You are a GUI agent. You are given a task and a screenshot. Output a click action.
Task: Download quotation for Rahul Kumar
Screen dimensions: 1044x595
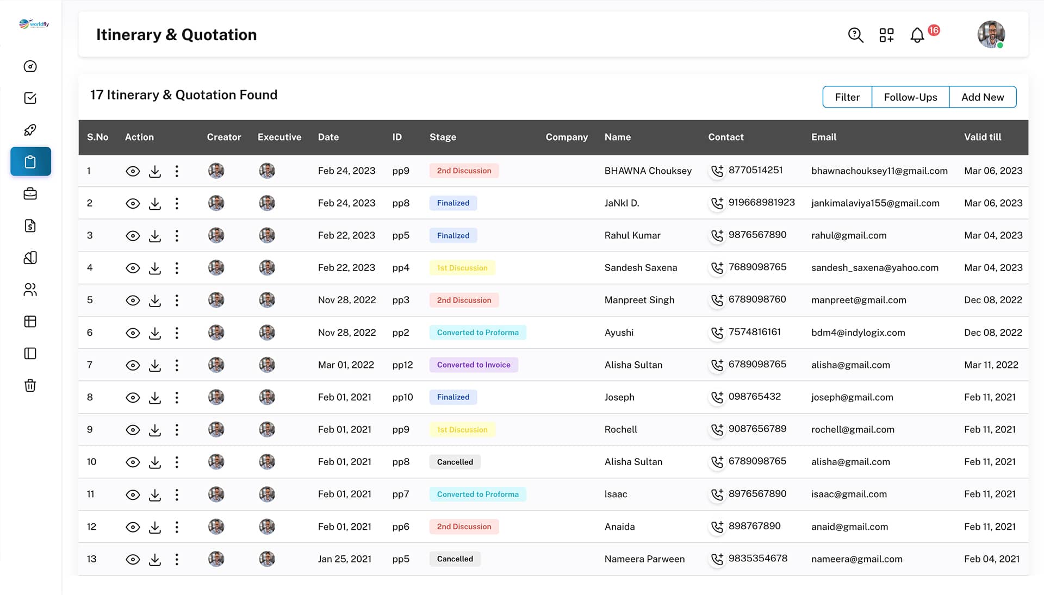click(155, 236)
